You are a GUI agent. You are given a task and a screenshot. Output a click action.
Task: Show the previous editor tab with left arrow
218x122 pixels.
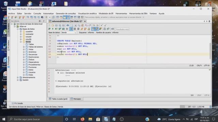click(x=204, y=21)
